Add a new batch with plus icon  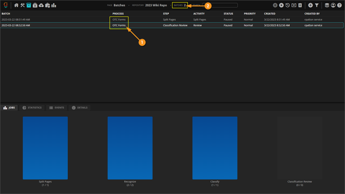[310, 6]
